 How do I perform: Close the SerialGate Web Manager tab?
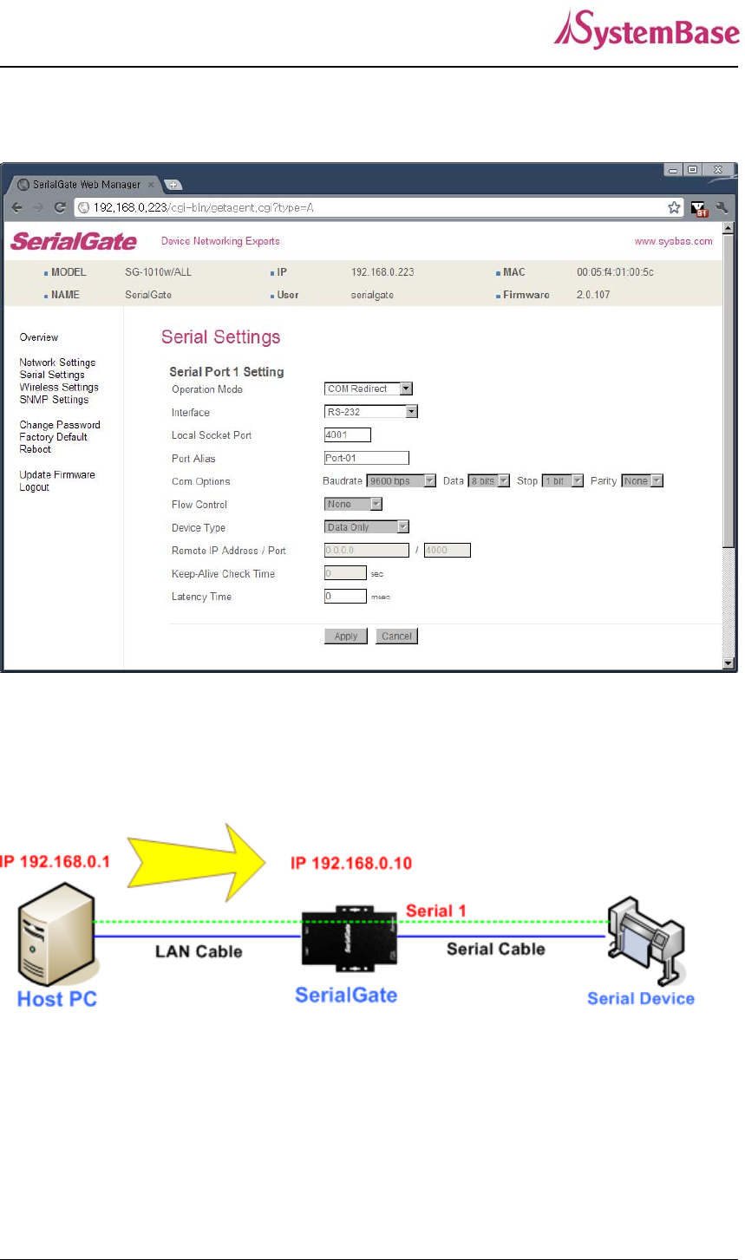[151, 185]
